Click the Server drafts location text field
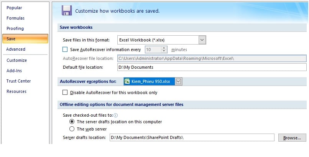This screenshot has width=309, height=157. coord(191,137)
